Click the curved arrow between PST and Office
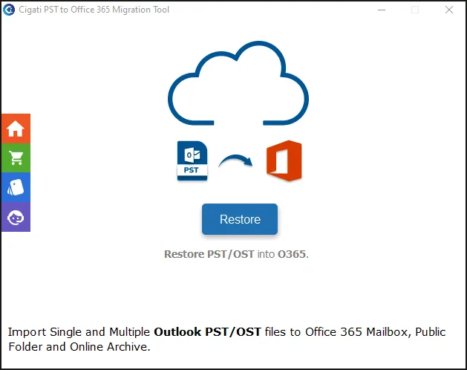The height and width of the screenshot is (370, 467). point(235,161)
